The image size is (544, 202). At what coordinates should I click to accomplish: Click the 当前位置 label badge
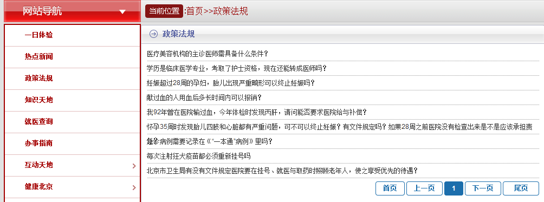(x=164, y=11)
